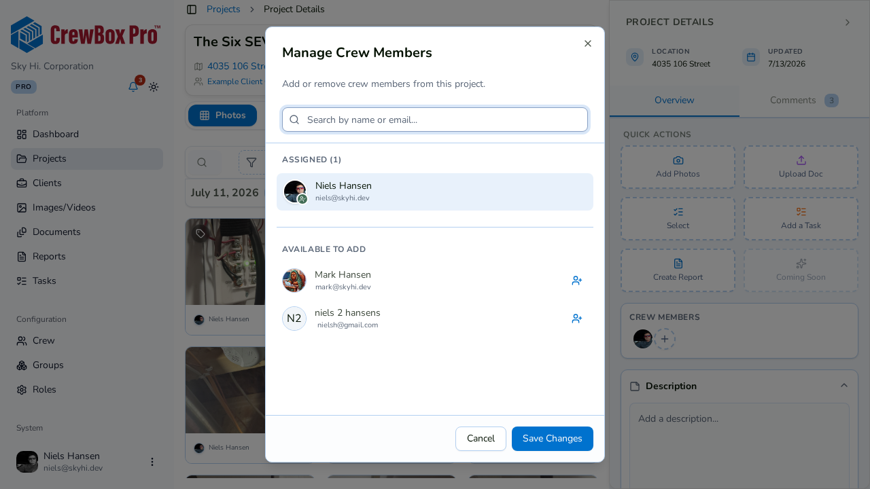Image resolution: width=870 pixels, height=489 pixels.
Task: Open Reports in the sidebar
Action: 87,257
